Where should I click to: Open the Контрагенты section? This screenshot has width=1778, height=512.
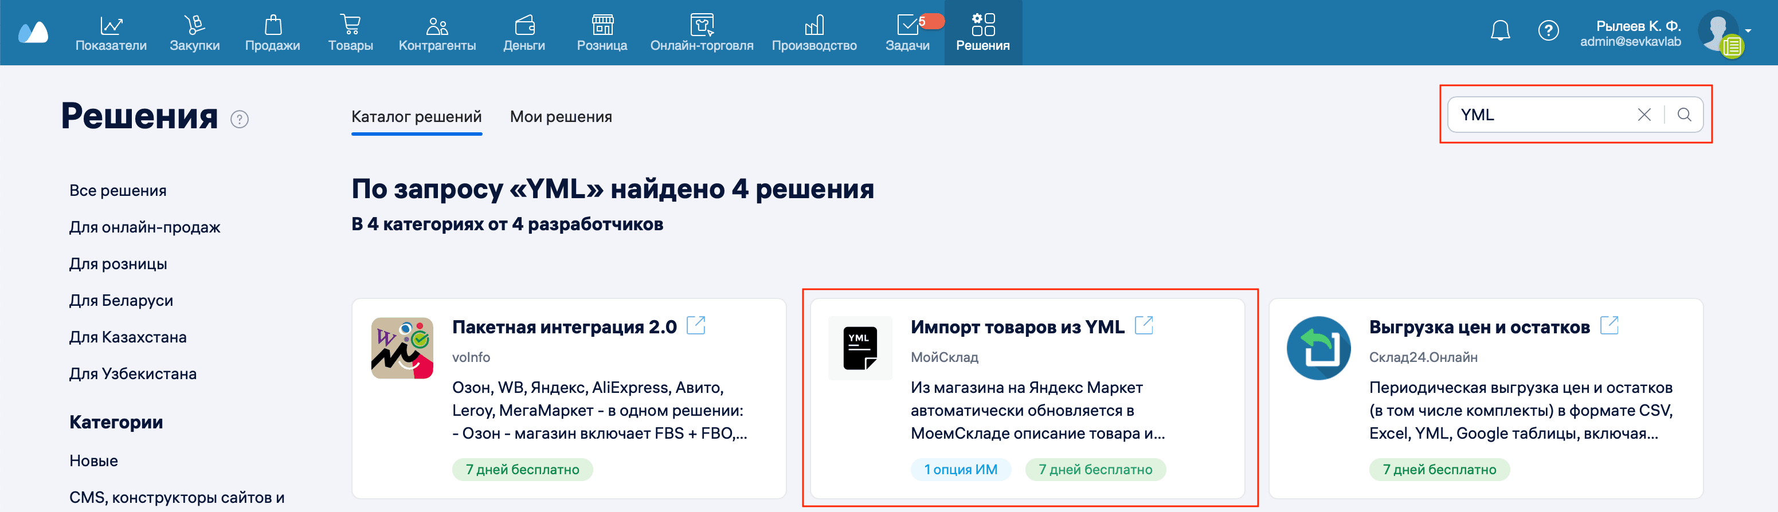(437, 33)
